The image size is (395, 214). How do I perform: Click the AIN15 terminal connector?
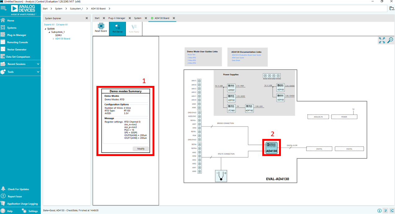tap(199, 81)
